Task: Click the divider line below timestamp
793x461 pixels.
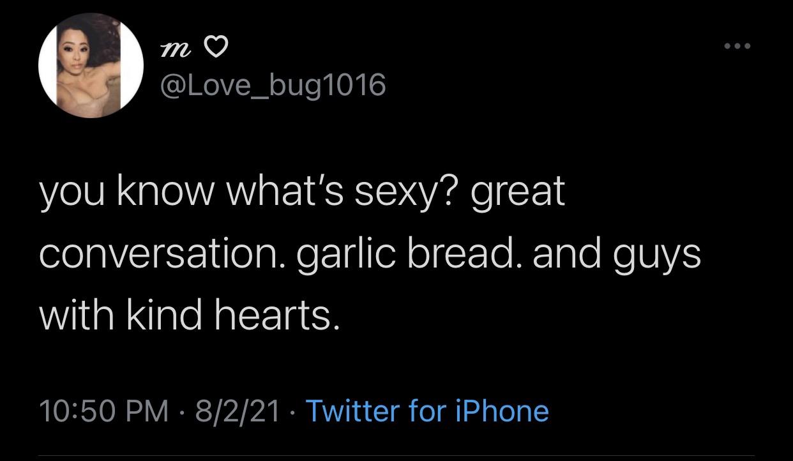Action: point(396,455)
